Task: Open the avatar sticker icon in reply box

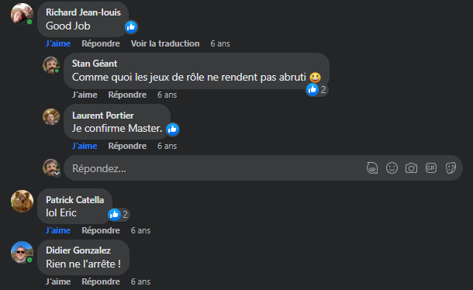Action: 372,168
